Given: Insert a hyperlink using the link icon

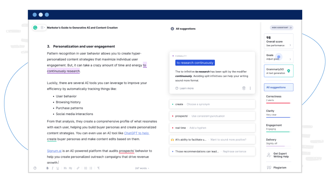Looking at the screenshot, I should 78,168.
